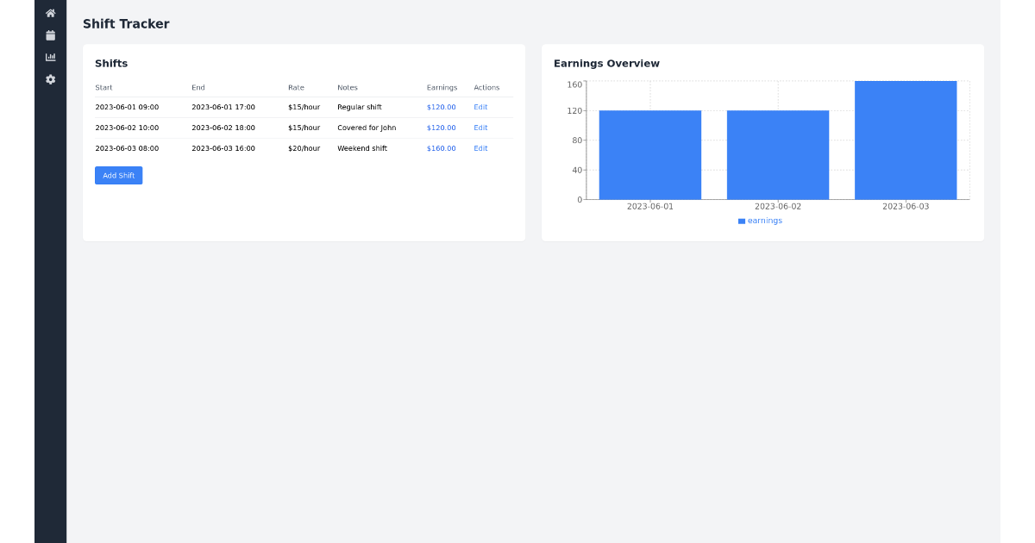Click the blue legend square next to earnings
This screenshot has width=1035, height=543.
pos(741,221)
